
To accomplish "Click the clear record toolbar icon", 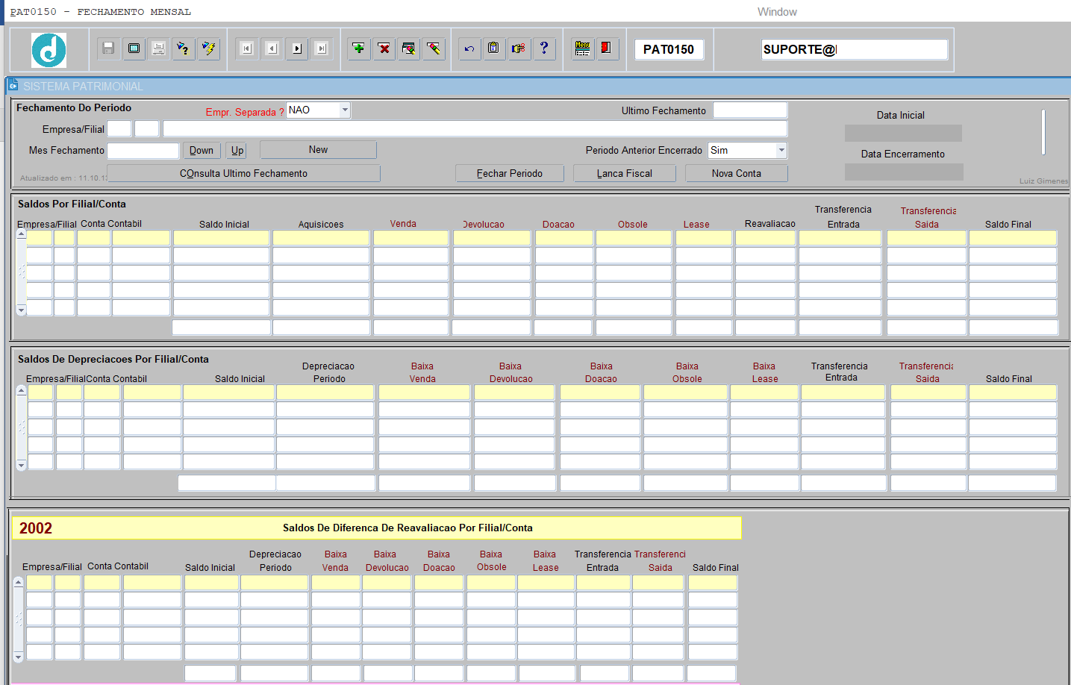I will click(x=409, y=49).
